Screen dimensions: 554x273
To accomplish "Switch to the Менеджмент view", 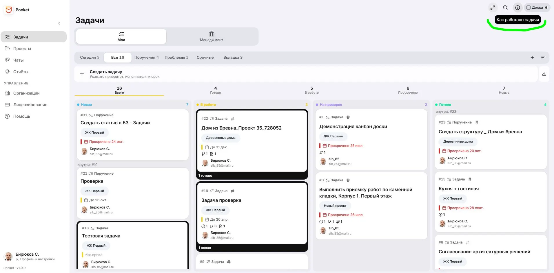I will (x=212, y=37).
